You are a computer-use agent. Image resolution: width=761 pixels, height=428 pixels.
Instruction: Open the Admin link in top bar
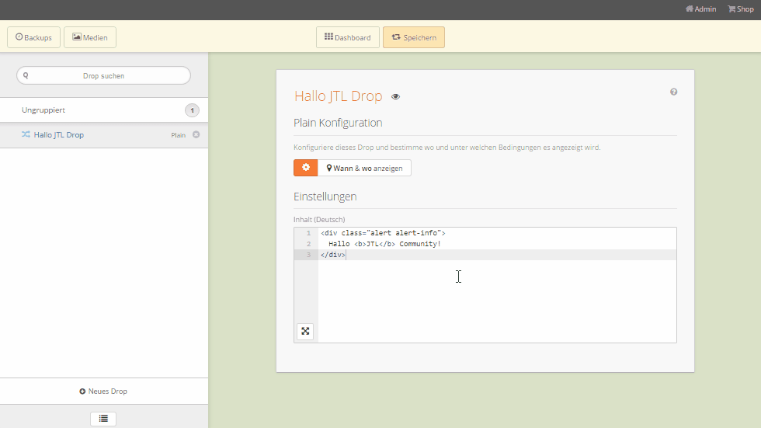(700, 9)
